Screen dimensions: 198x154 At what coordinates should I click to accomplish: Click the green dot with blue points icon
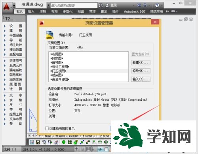(82, 142)
